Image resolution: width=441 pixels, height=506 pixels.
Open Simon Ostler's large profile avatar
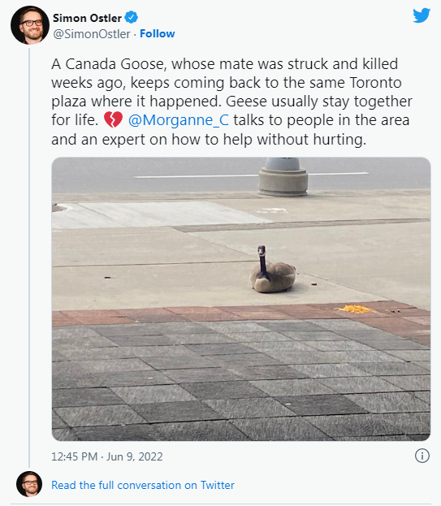pos(30,25)
